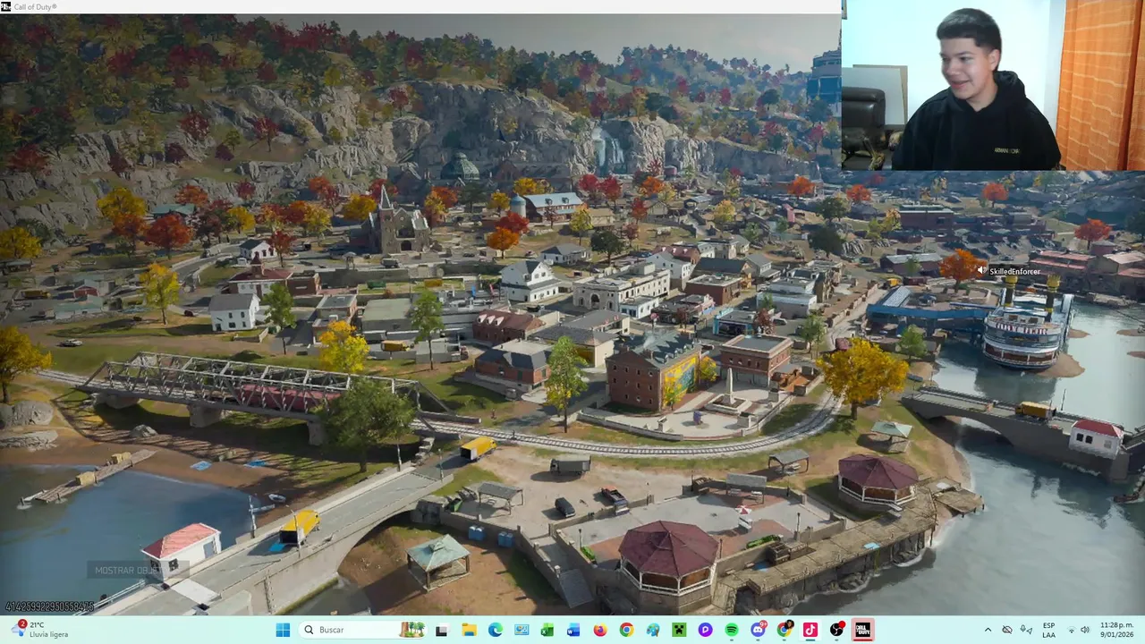Launch Firefox from the taskbar
This screenshot has height=644, width=1145.
599,630
